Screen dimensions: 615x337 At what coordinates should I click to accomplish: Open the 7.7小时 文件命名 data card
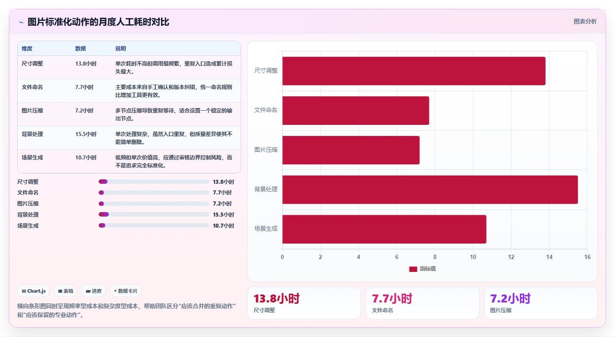[423, 303]
